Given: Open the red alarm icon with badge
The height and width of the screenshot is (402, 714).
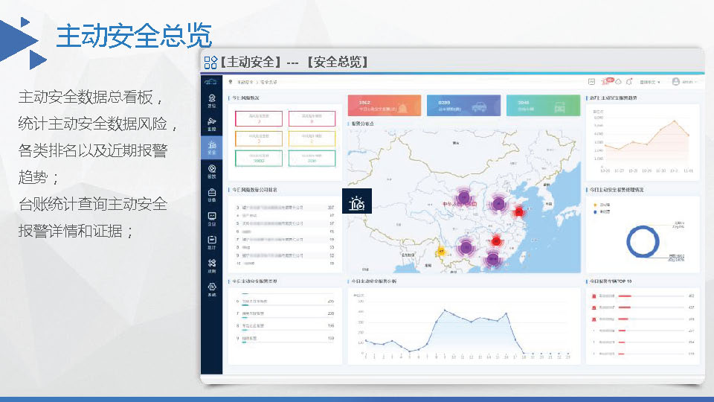Looking at the screenshot, I should point(607,82).
